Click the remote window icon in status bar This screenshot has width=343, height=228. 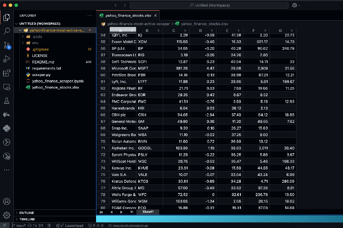pyautogui.click(x=4, y=225)
